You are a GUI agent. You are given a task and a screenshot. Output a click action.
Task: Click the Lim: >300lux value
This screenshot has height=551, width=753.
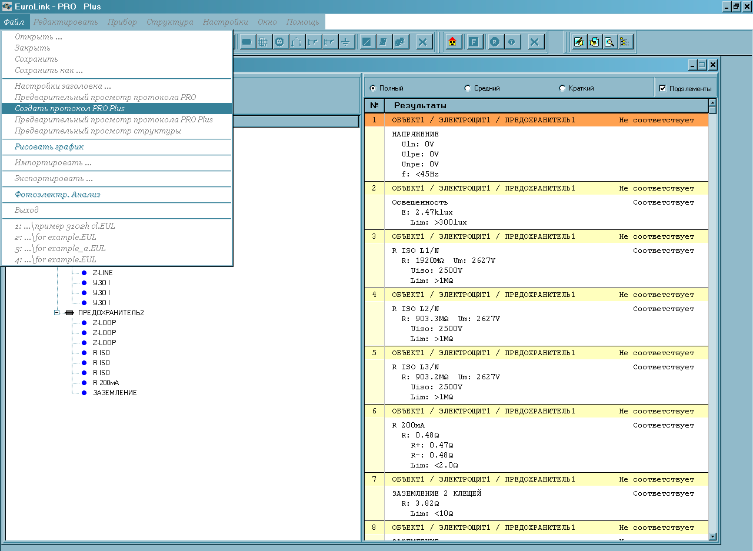(x=439, y=222)
